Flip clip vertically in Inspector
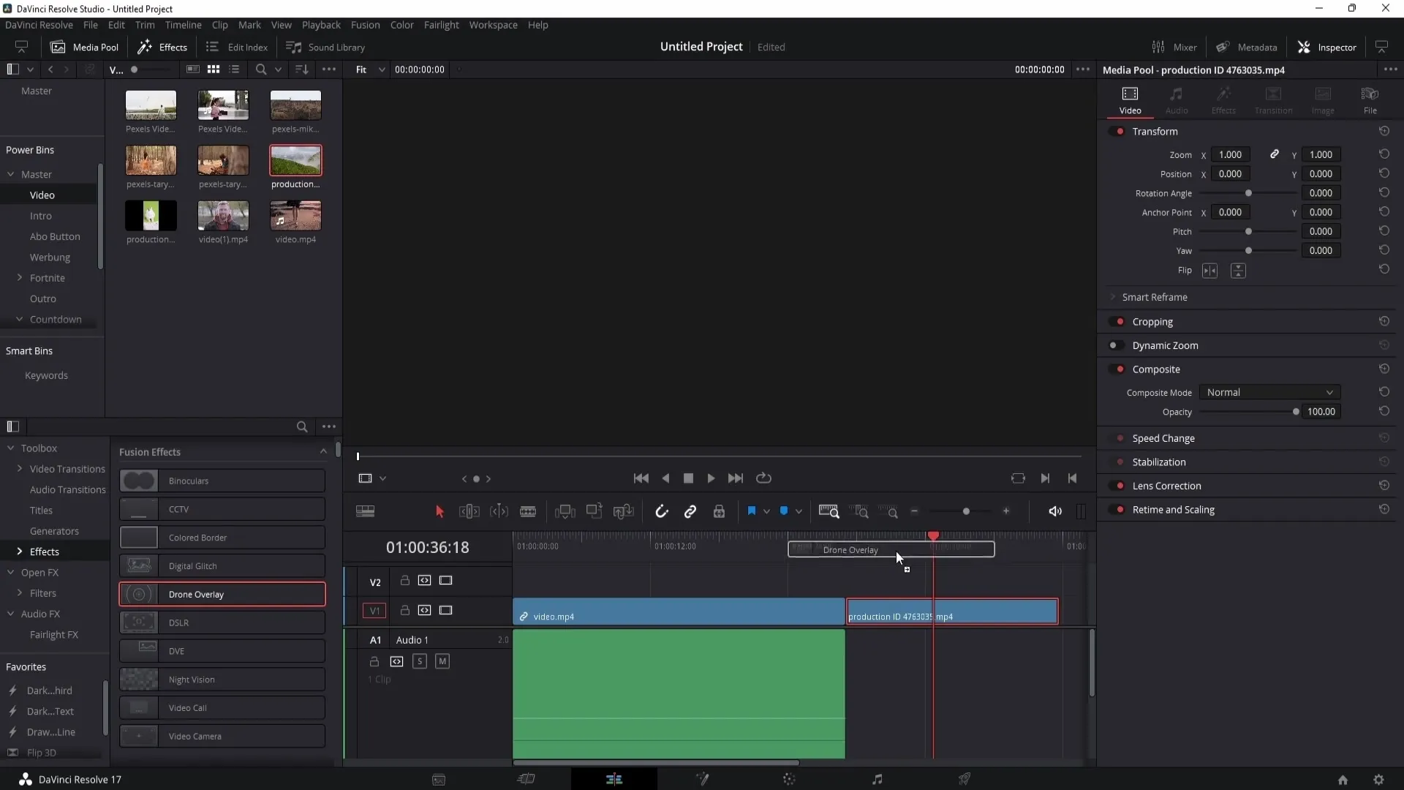This screenshot has width=1404, height=790. 1238,271
